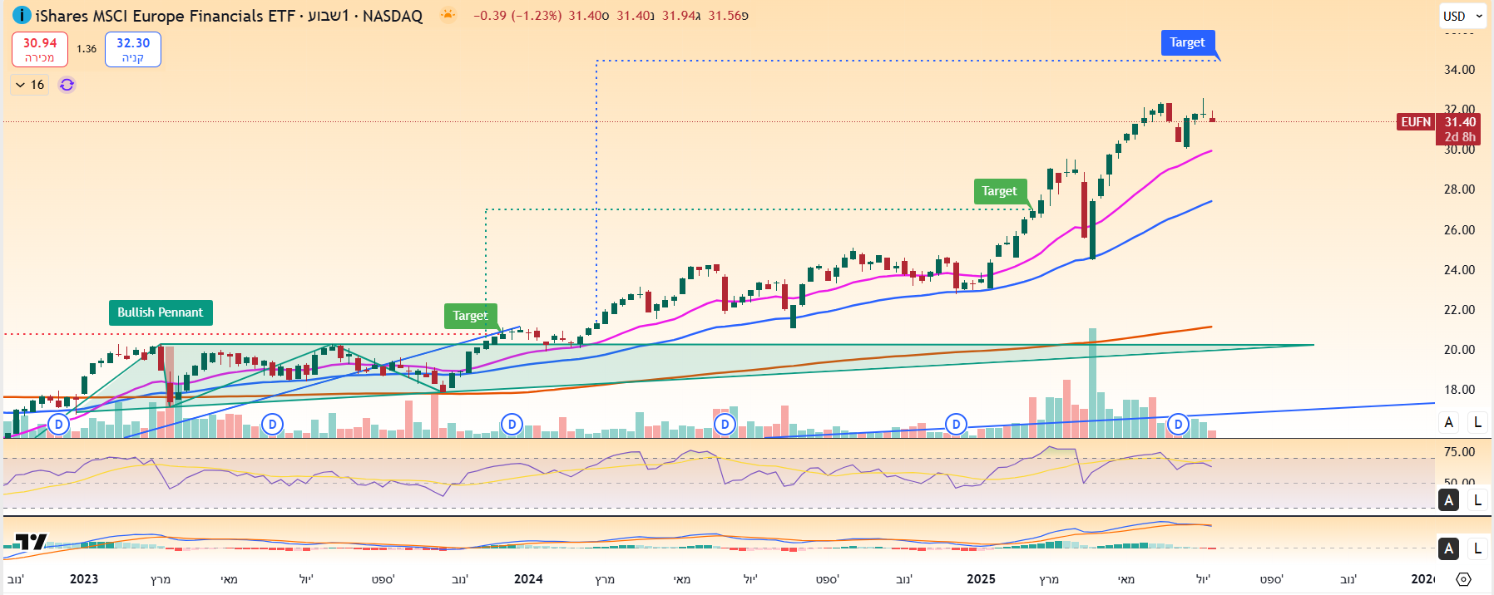
Task: Click the 2023 label on the time axis
Action: [x=84, y=579]
